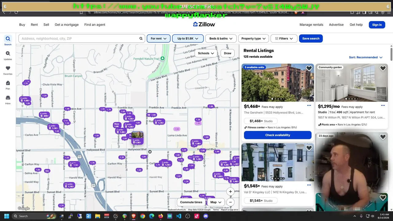Open Google Chrome from the taskbar
Image resolution: width=393 pixels, height=221 pixels.
point(142,216)
